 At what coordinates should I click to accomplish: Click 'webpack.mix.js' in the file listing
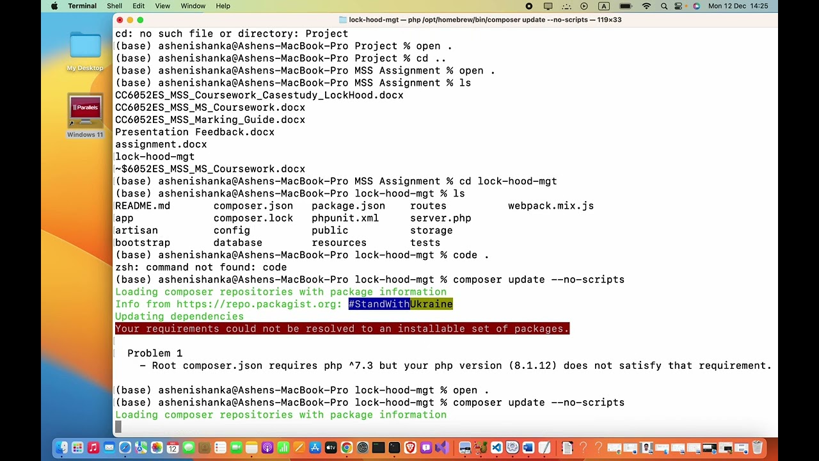click(551, 206)
